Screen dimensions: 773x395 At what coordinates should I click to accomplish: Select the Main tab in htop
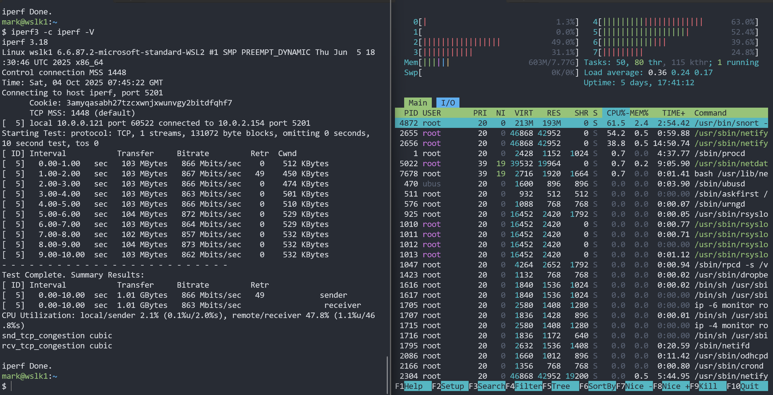[x=418, y=103]
